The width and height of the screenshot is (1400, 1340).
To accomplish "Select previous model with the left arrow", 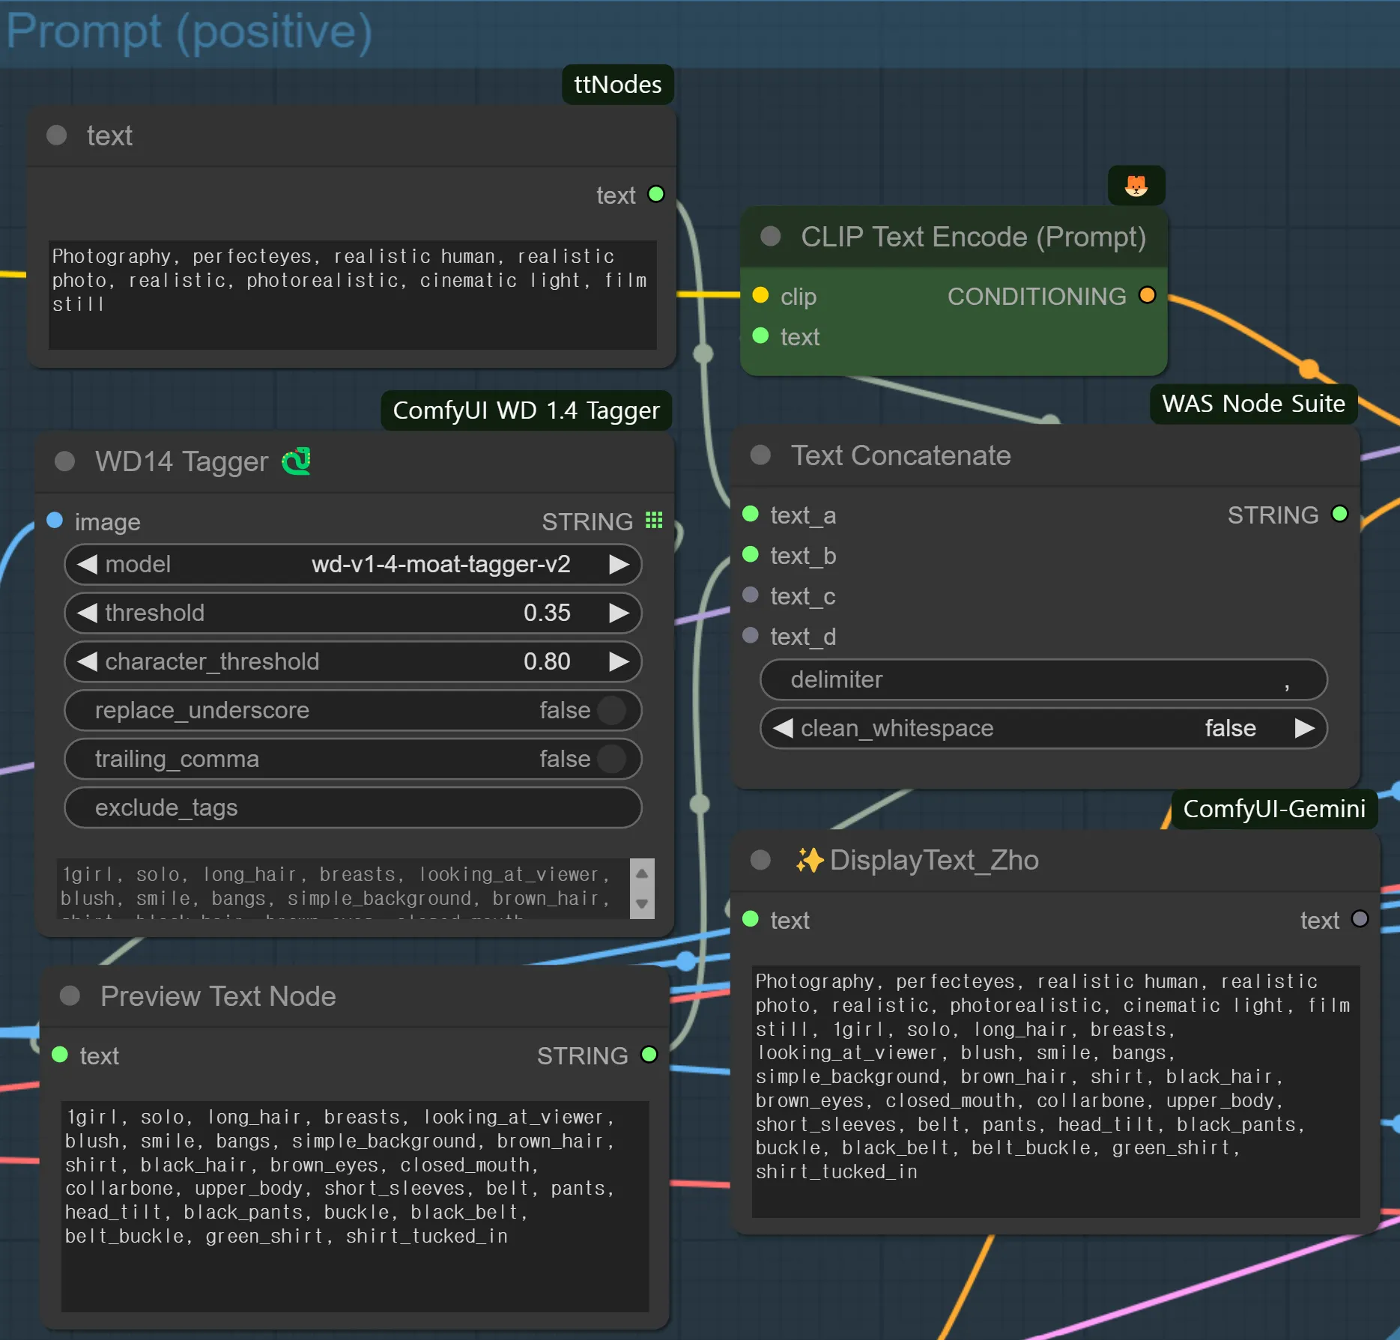I will point(88,564).
